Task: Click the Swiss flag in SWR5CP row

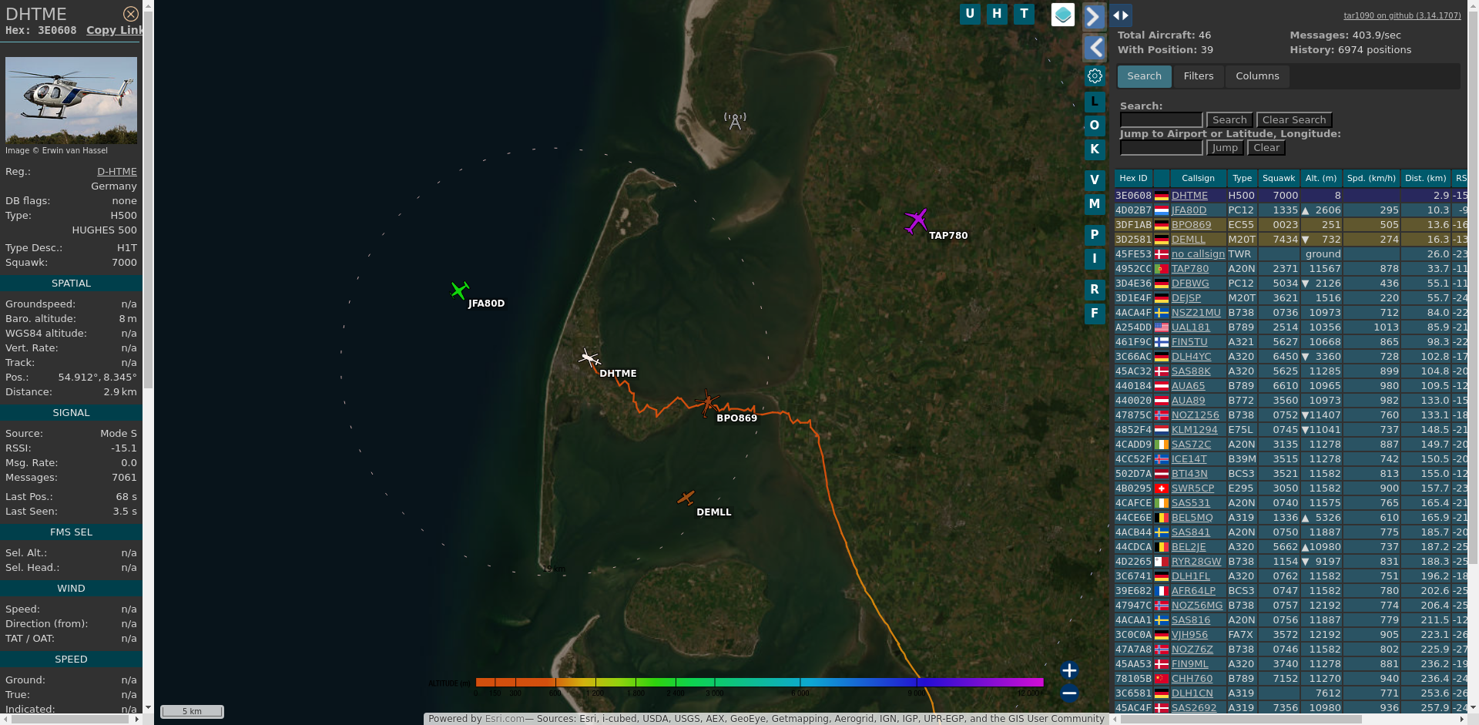Action: [1161, 488]
